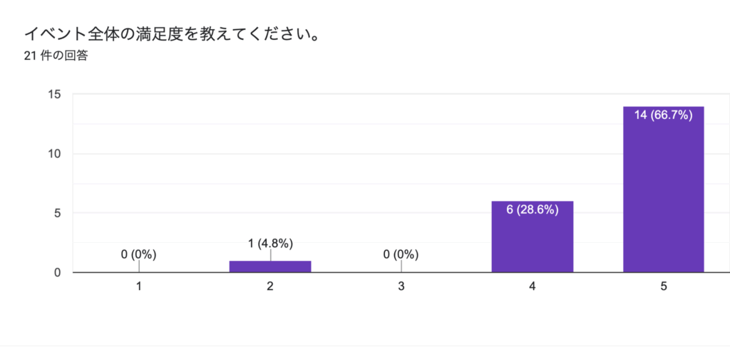Click the y-axis label 0 at the baseline
The height and width of the screenshot is (347, 730).
57,272
